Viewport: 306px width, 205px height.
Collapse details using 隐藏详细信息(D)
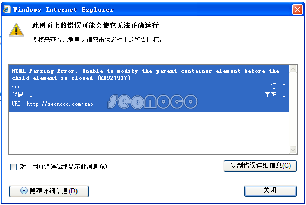(49, 191)
